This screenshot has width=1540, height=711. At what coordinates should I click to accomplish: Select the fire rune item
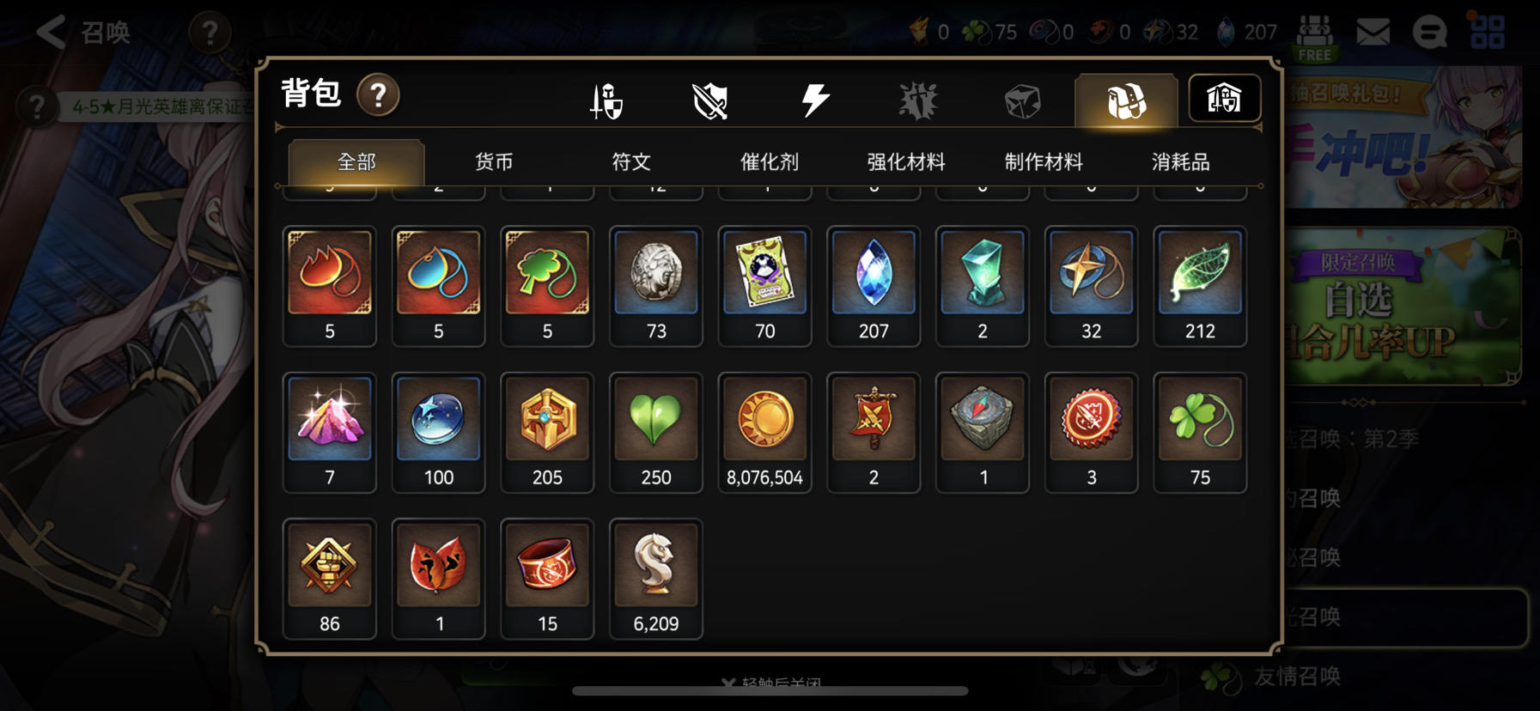coord(330,286)
